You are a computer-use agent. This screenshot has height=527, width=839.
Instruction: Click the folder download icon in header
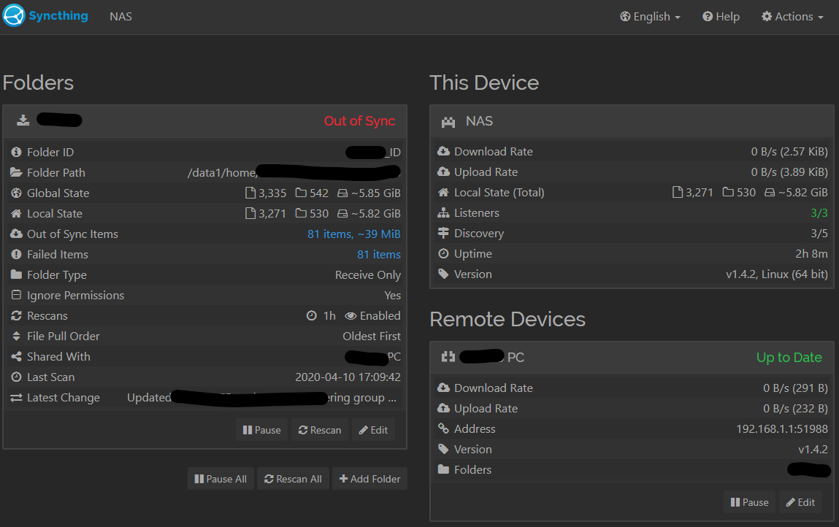tap(23, 120)
